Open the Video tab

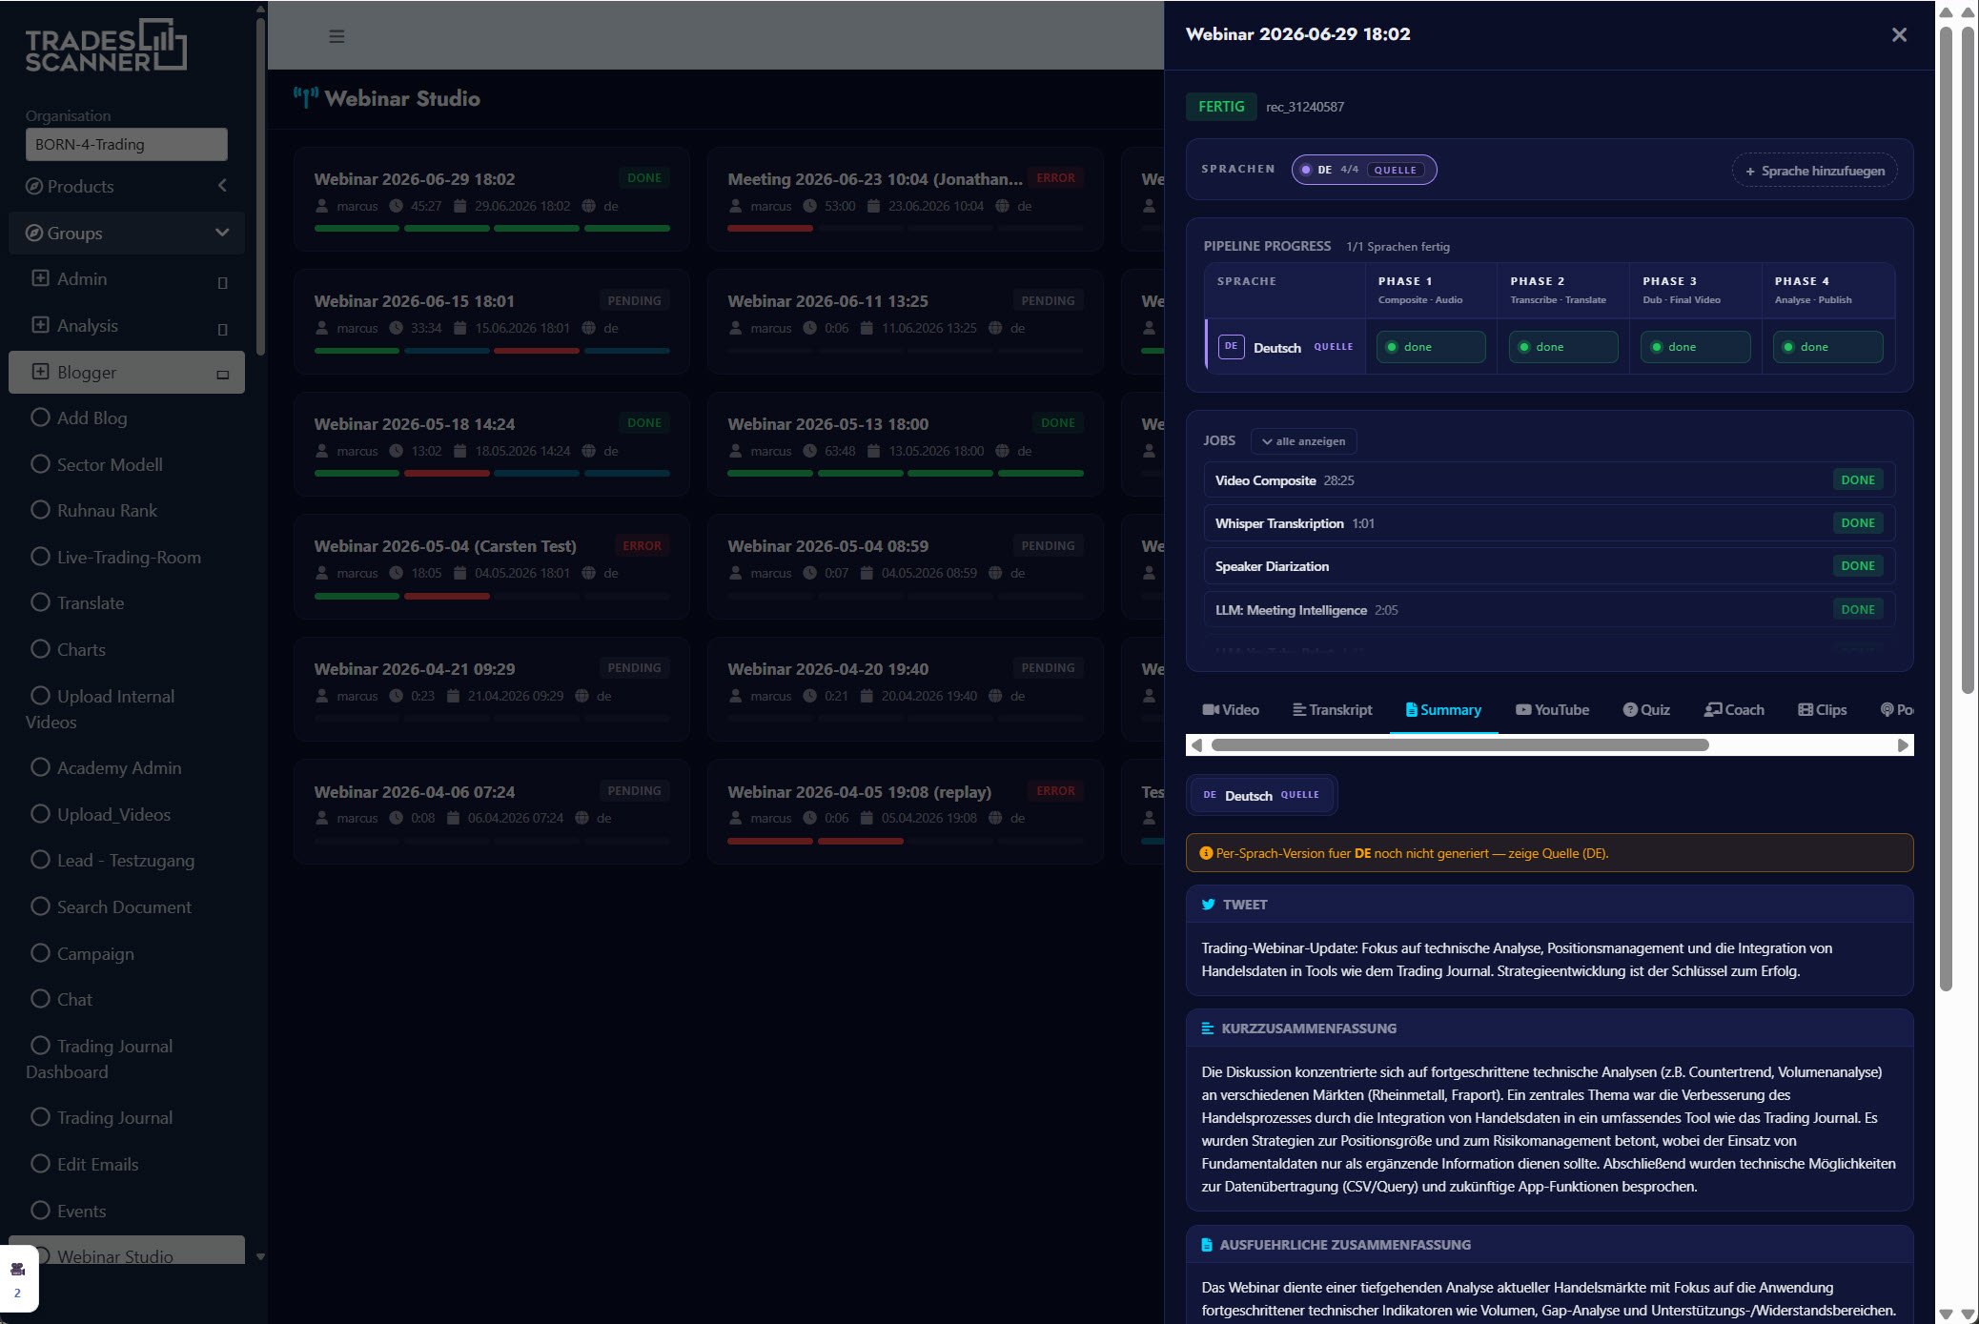[1231, 710]
